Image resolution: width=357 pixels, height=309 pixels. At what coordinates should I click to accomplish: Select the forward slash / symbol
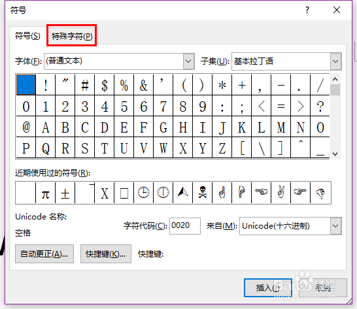(320, 85)
